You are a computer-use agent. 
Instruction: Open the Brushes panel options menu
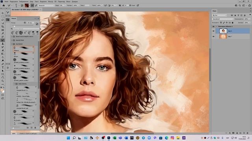(39, 18)
